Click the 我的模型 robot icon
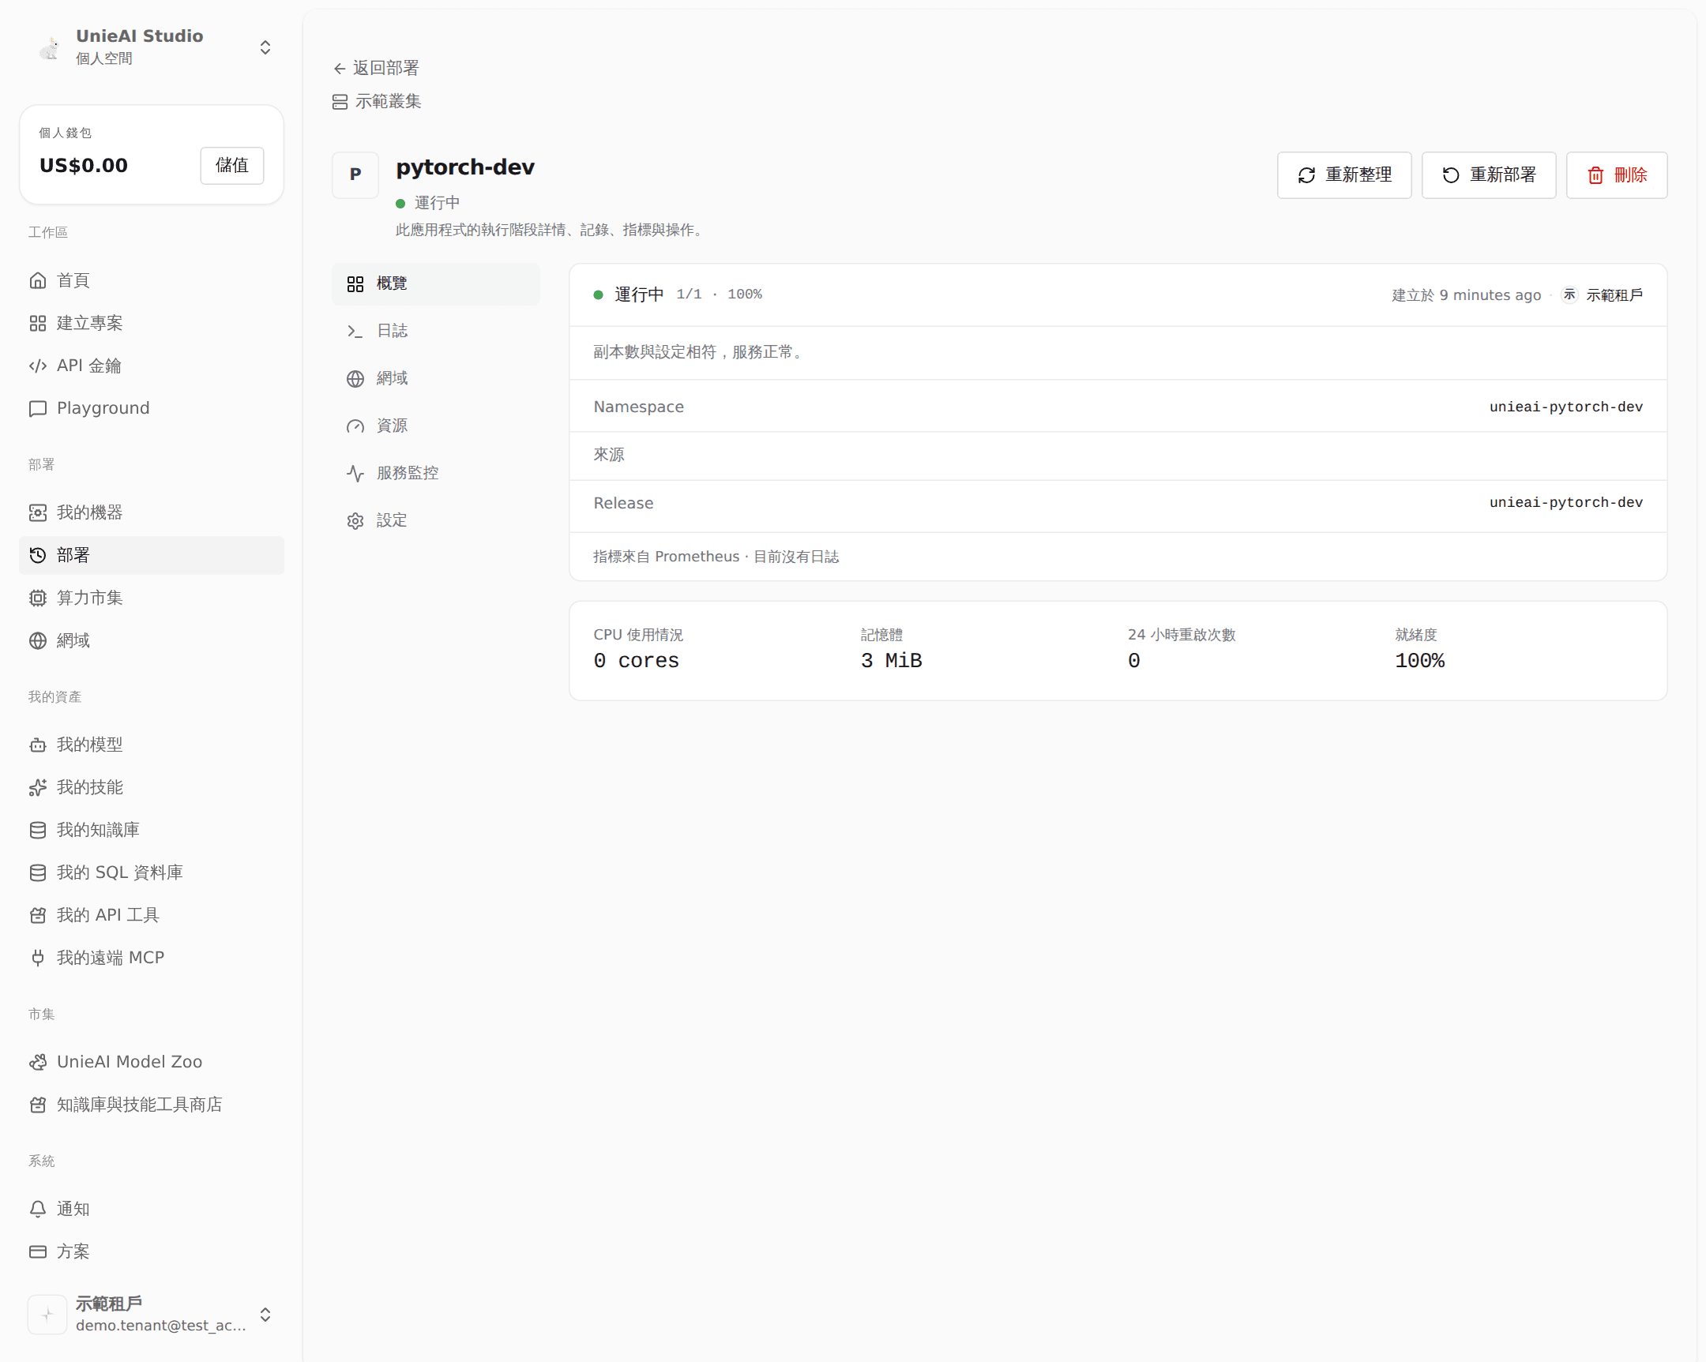This screenshot has width=1706, height=1362. [x=37, y=745]
